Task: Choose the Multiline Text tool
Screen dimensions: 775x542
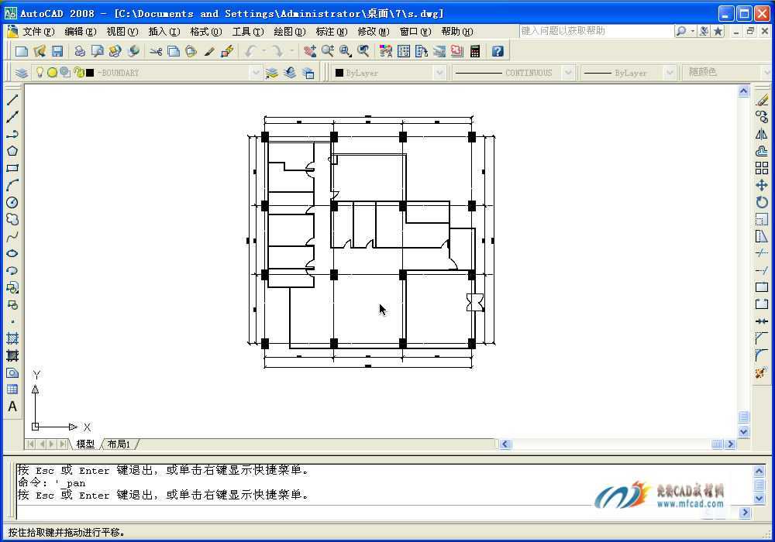Action: (12, 406)
